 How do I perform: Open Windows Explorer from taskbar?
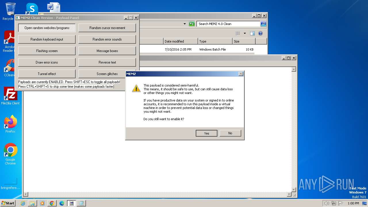pos(32,203)
